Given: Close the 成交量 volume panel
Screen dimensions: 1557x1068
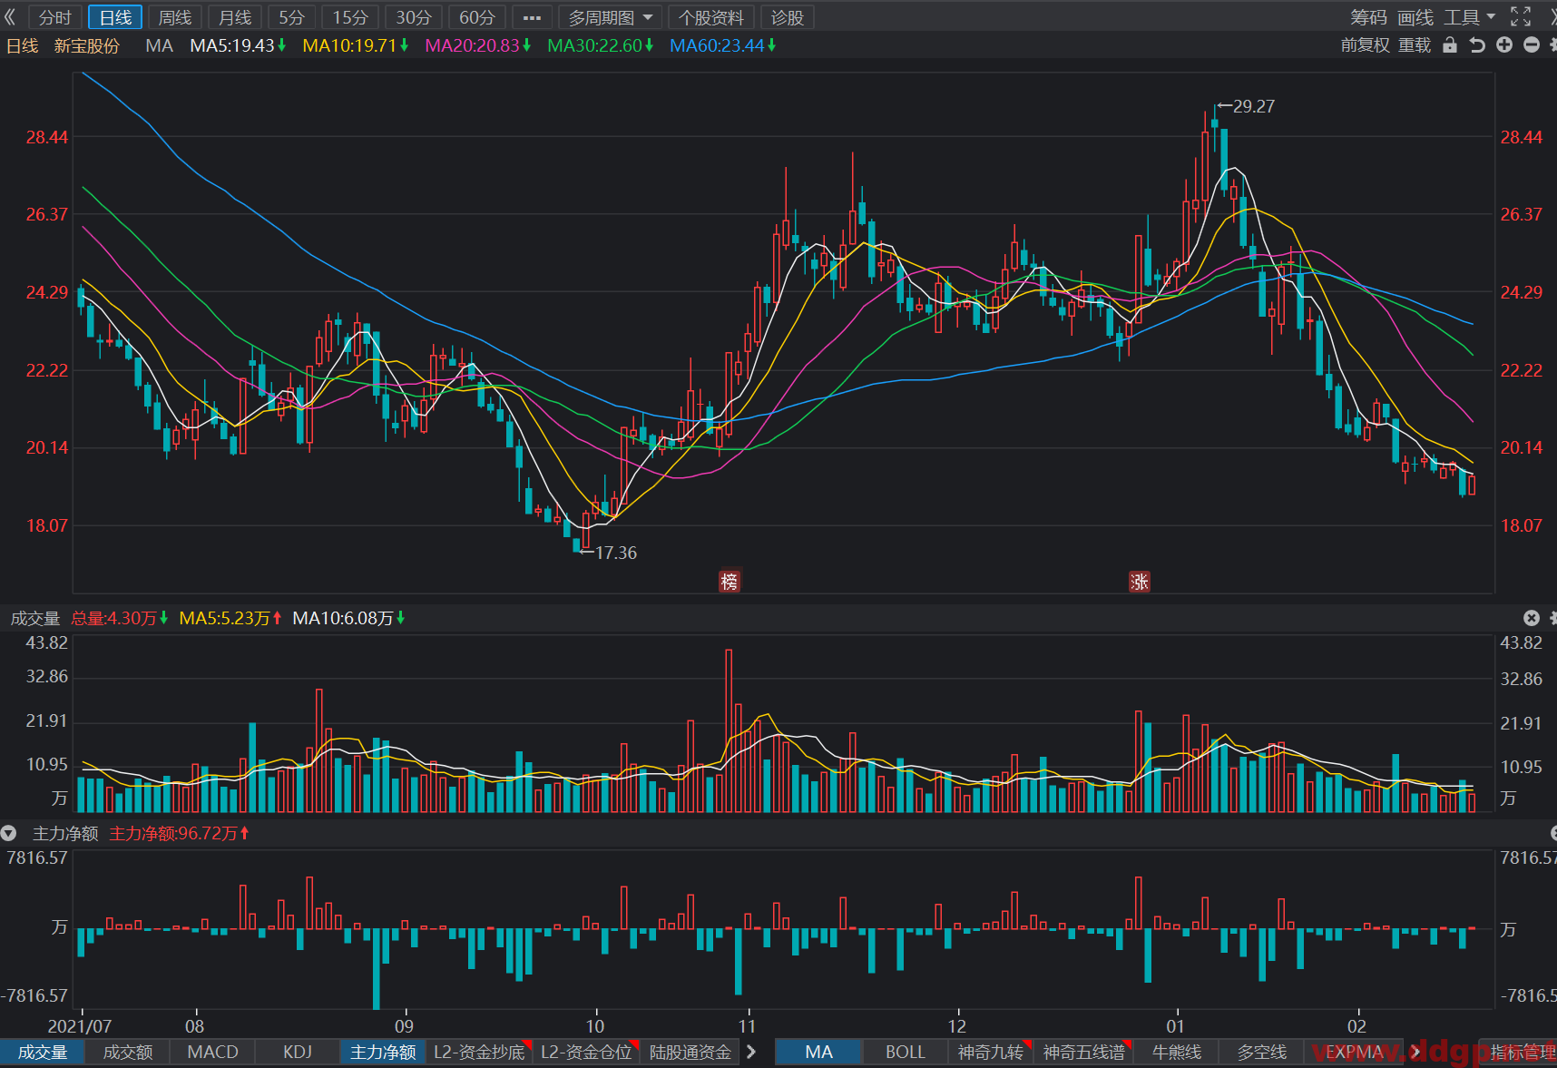Looking at the screenshot, I should click(x=1532, y=618).
